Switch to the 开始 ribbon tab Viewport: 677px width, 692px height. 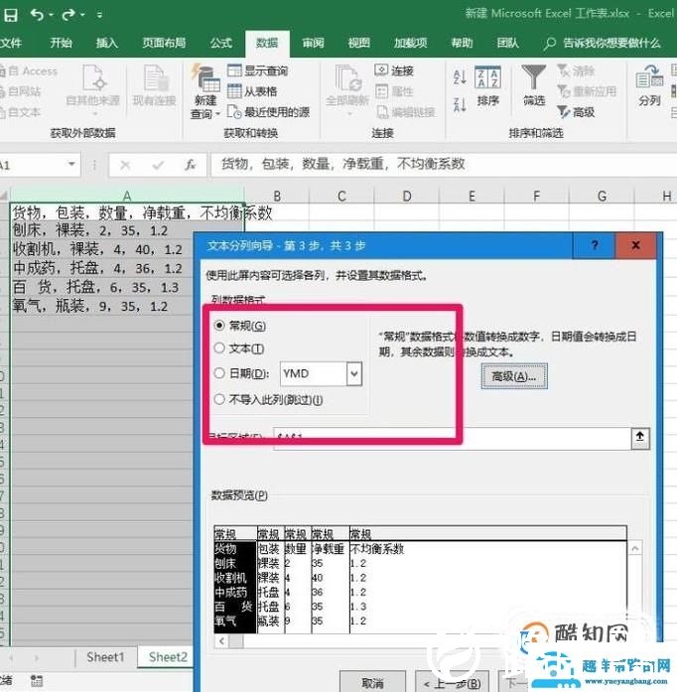click(61, 43)
